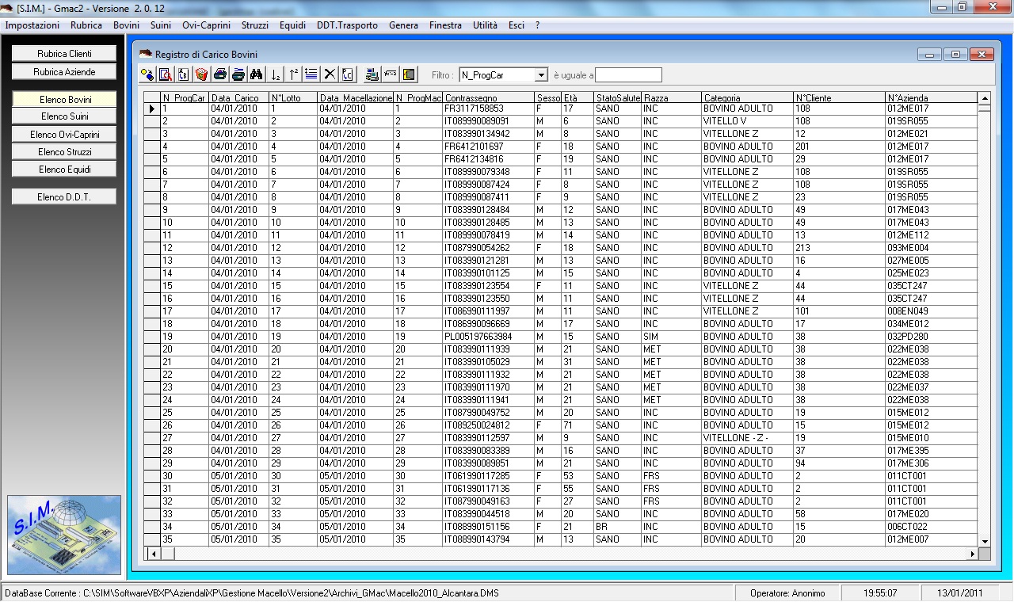This screenshot has width=1014, height=602.
Task: Click the blue lines list icon
Action: point(311,74)
